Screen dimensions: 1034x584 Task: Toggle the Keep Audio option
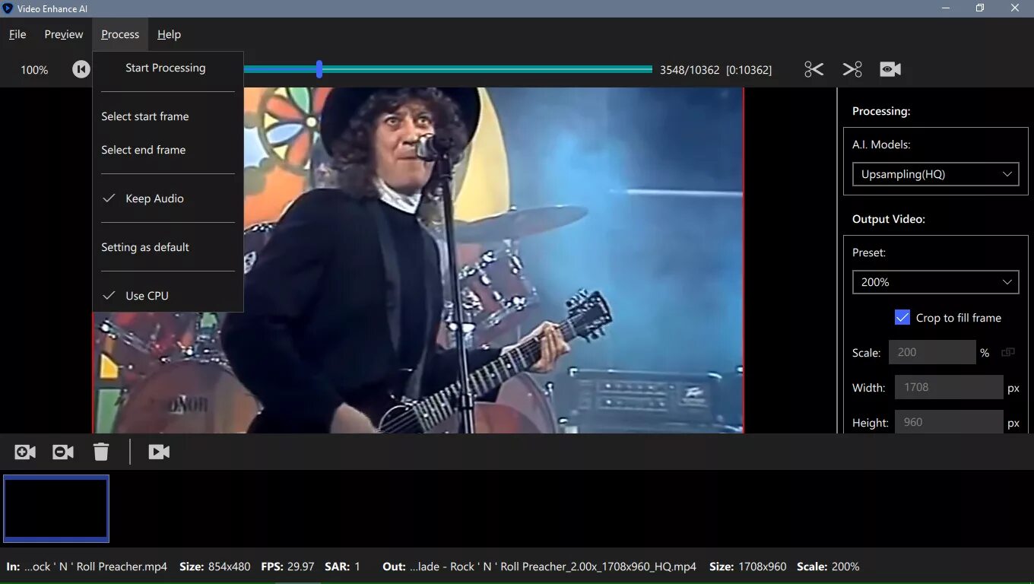point(168,198)
